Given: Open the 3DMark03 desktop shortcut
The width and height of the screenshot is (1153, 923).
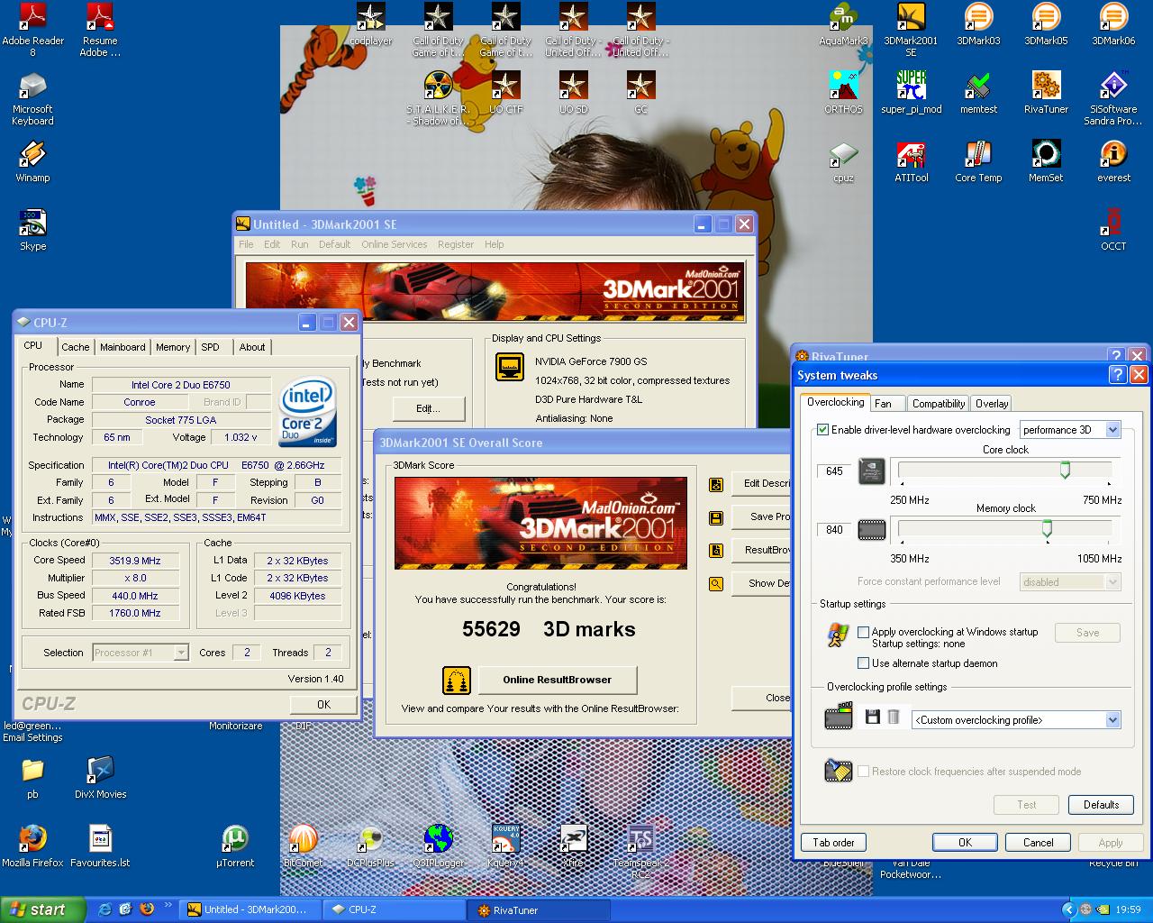Looking at the screenshot, I should [x=978, y=24].
